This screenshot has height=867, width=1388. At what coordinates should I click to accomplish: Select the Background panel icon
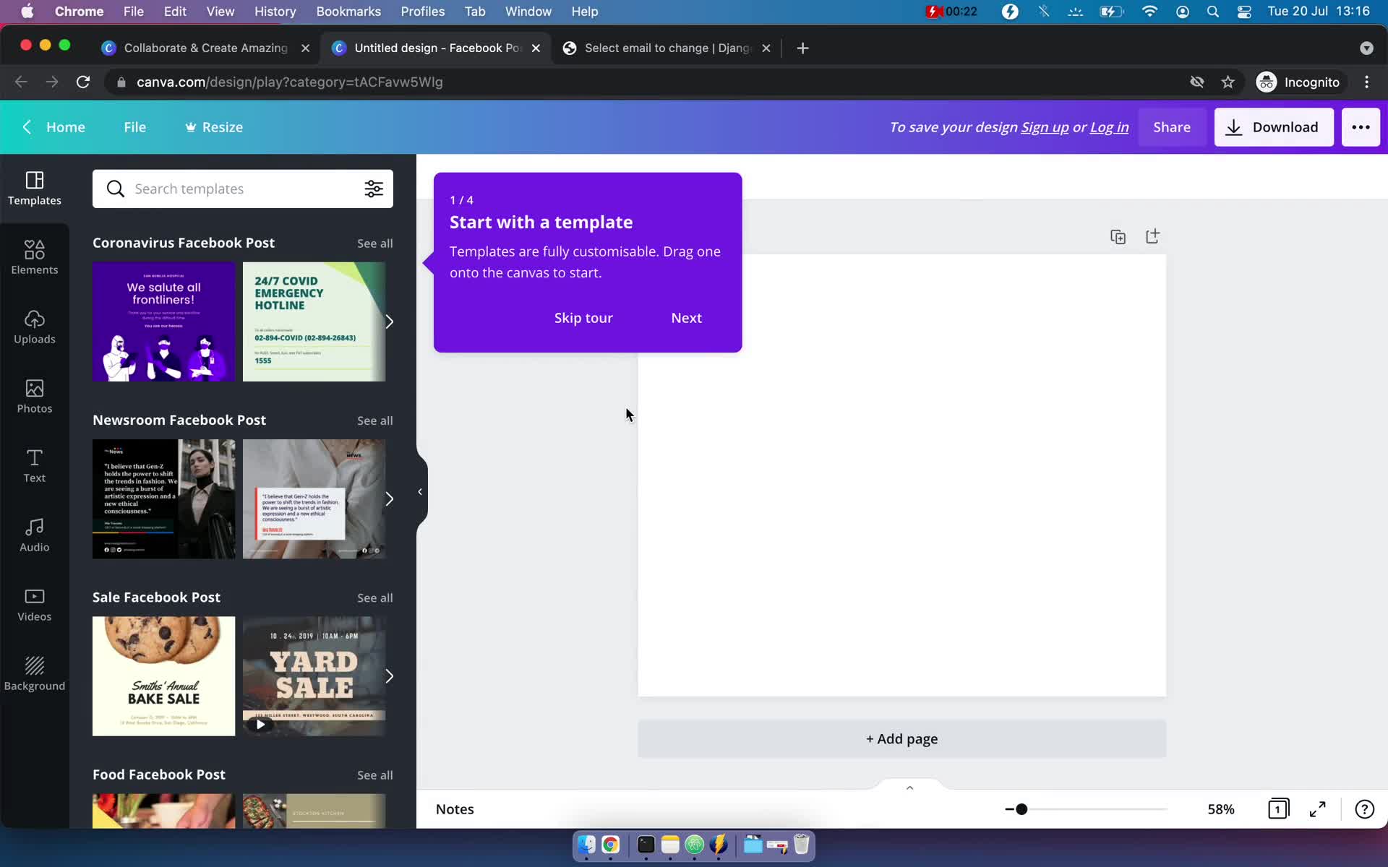[x=35, y=672]
